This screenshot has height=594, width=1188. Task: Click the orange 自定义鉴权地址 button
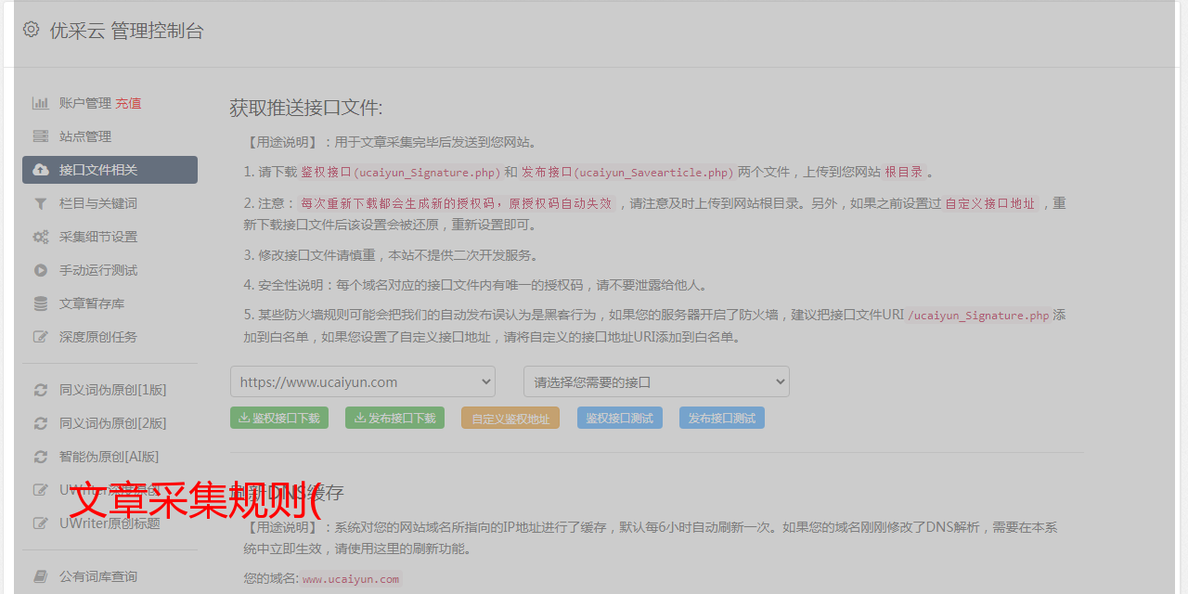[x=510, y=418]
